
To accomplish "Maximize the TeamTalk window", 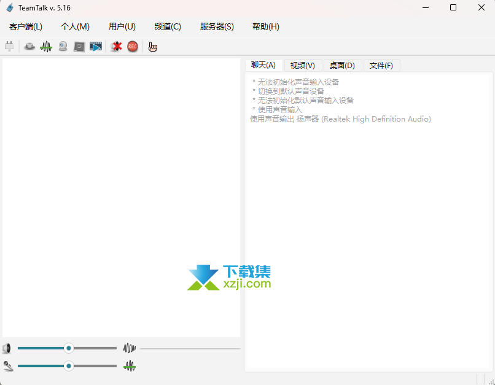I will pyautogui.click(x=453, y=7).
